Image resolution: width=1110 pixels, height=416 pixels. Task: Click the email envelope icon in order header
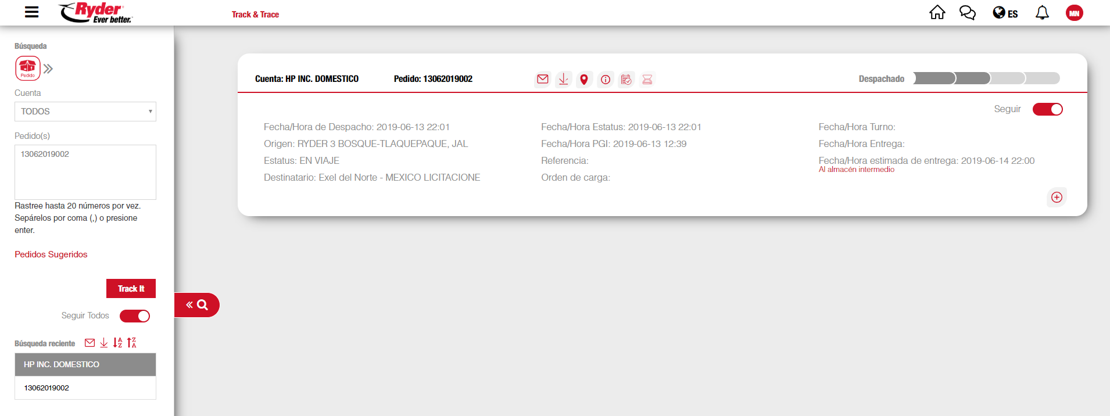[542, 79]
